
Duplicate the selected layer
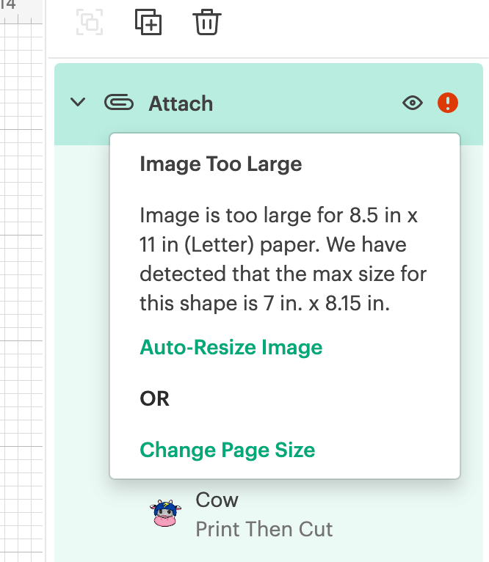[148, 22]
